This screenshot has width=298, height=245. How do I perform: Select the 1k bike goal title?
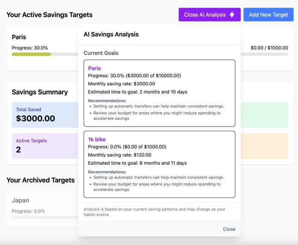click(97, 139)
